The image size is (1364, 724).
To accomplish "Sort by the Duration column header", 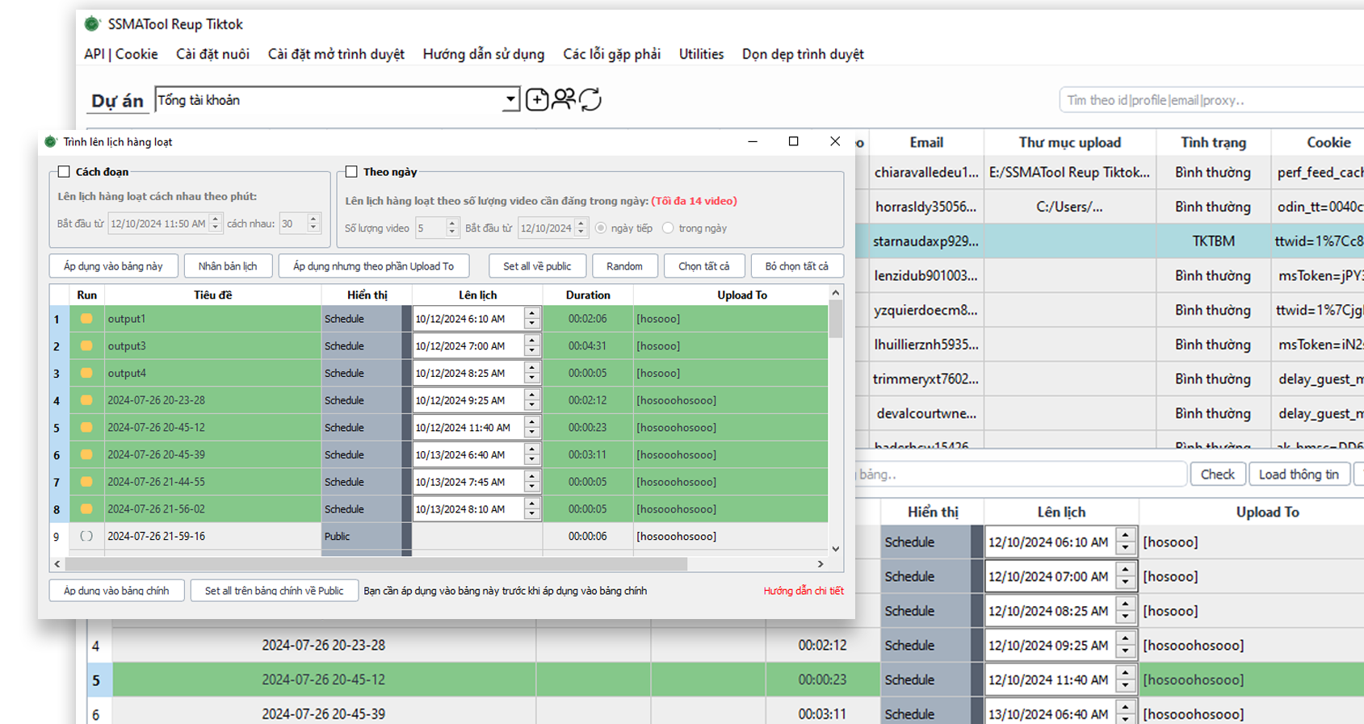I will tap(588, 295).
